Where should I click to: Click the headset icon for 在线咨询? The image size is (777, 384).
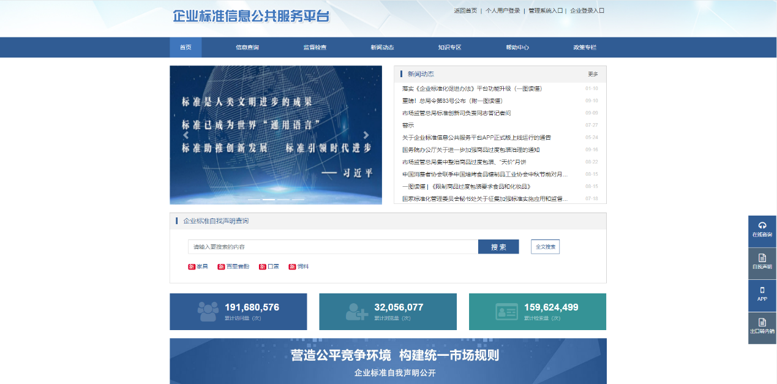762,225
